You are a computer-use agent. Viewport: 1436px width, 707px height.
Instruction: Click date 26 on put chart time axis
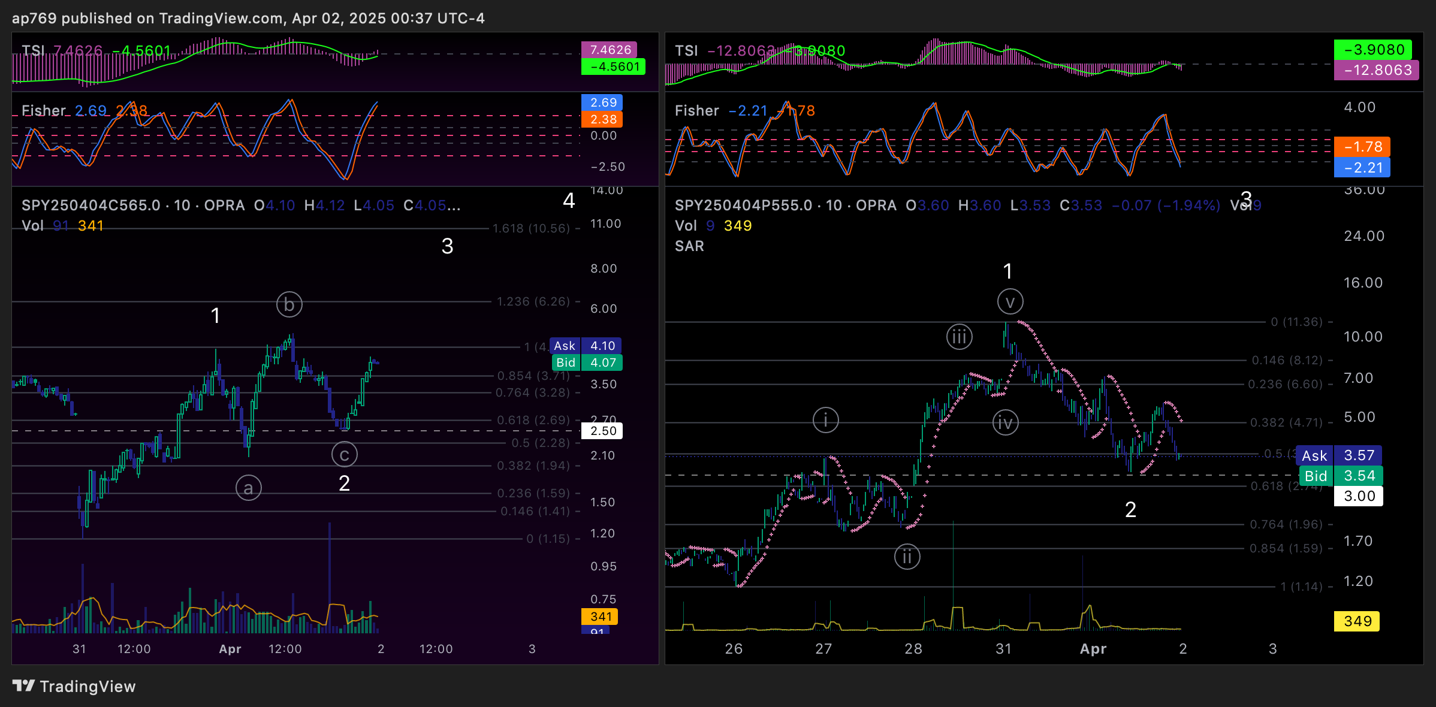point(734,649)
